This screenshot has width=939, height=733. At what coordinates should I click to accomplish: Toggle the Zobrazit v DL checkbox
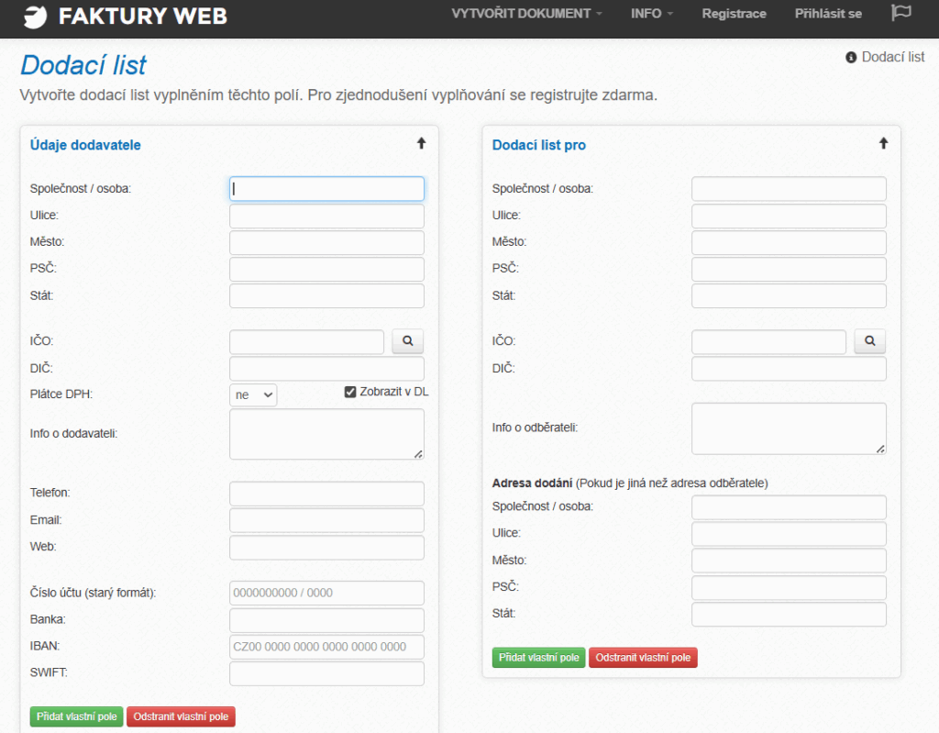point(350,393)
